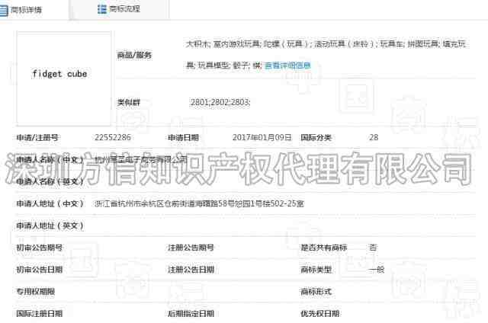This screenshot has width=488, height=323.
Task: Click the 商标流程 tab icon
Action: pos(101,9)
